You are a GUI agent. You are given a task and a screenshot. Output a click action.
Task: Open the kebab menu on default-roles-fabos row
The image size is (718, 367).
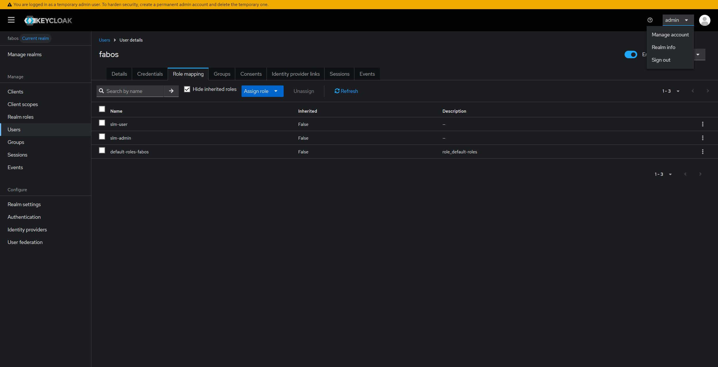(703, 152)
